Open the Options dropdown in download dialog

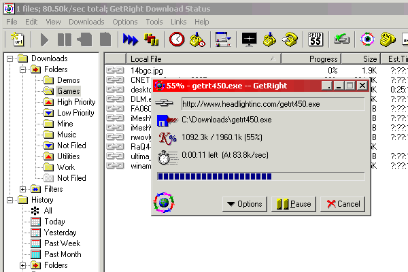coord(245,204)
